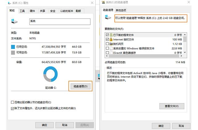This screenshot has height=130, width=198.
Task: Click the vertical scrollbar thumb in file list
Action: [x=185, y=39]
